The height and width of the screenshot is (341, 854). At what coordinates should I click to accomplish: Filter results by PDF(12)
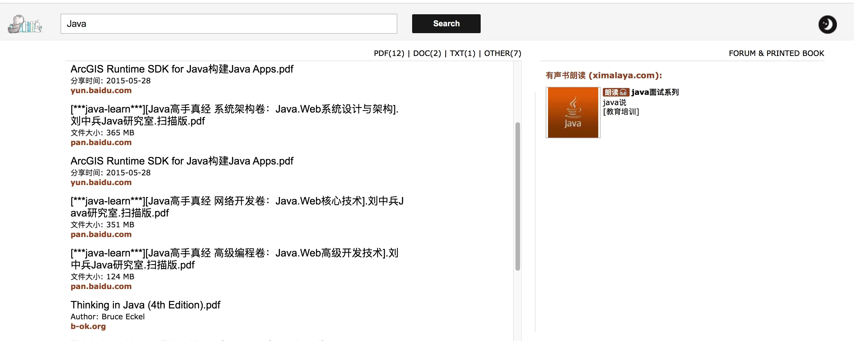coord(389,53)
